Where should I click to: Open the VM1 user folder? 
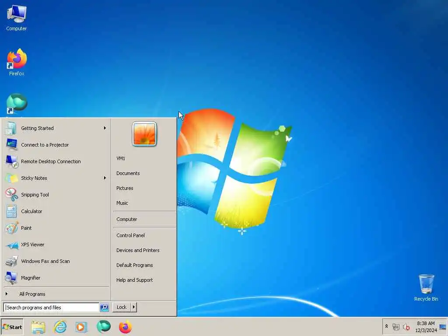click(121, 158)
